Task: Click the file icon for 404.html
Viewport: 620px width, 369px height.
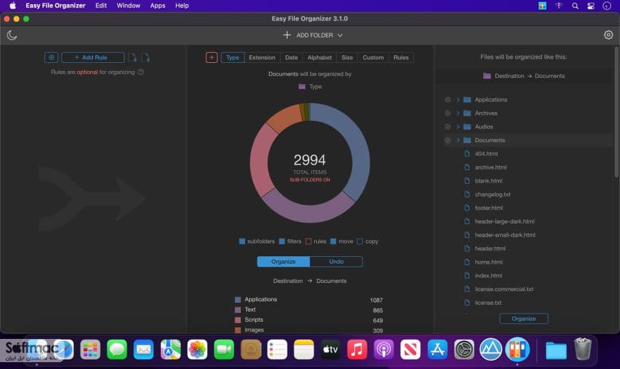Action: click(x=467, y=154)
